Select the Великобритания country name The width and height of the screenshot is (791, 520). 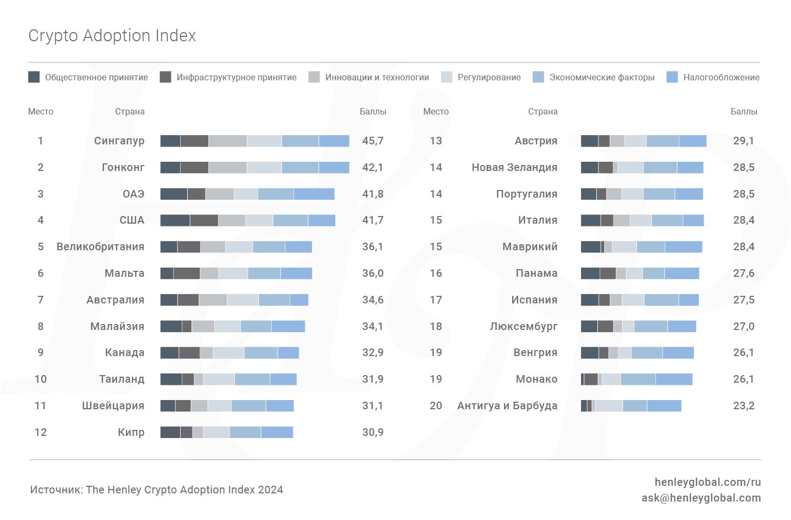[x=100, y=247]
